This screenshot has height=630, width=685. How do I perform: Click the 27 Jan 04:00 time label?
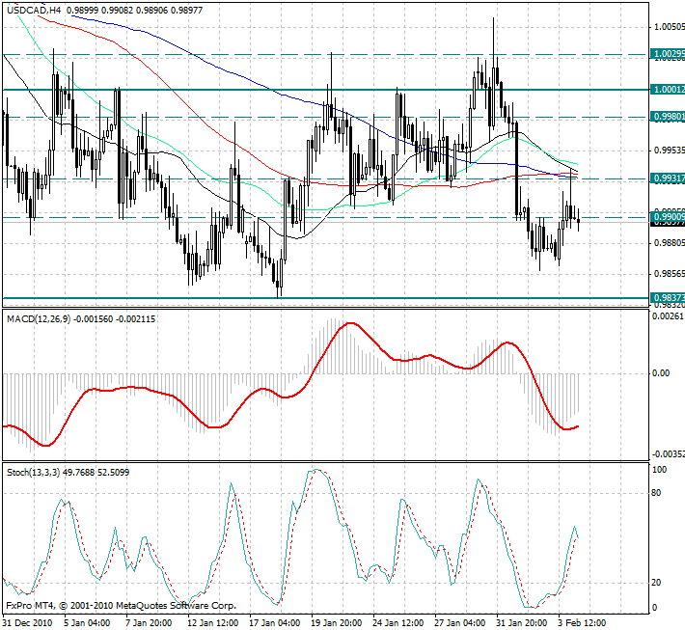coord(460,622)
